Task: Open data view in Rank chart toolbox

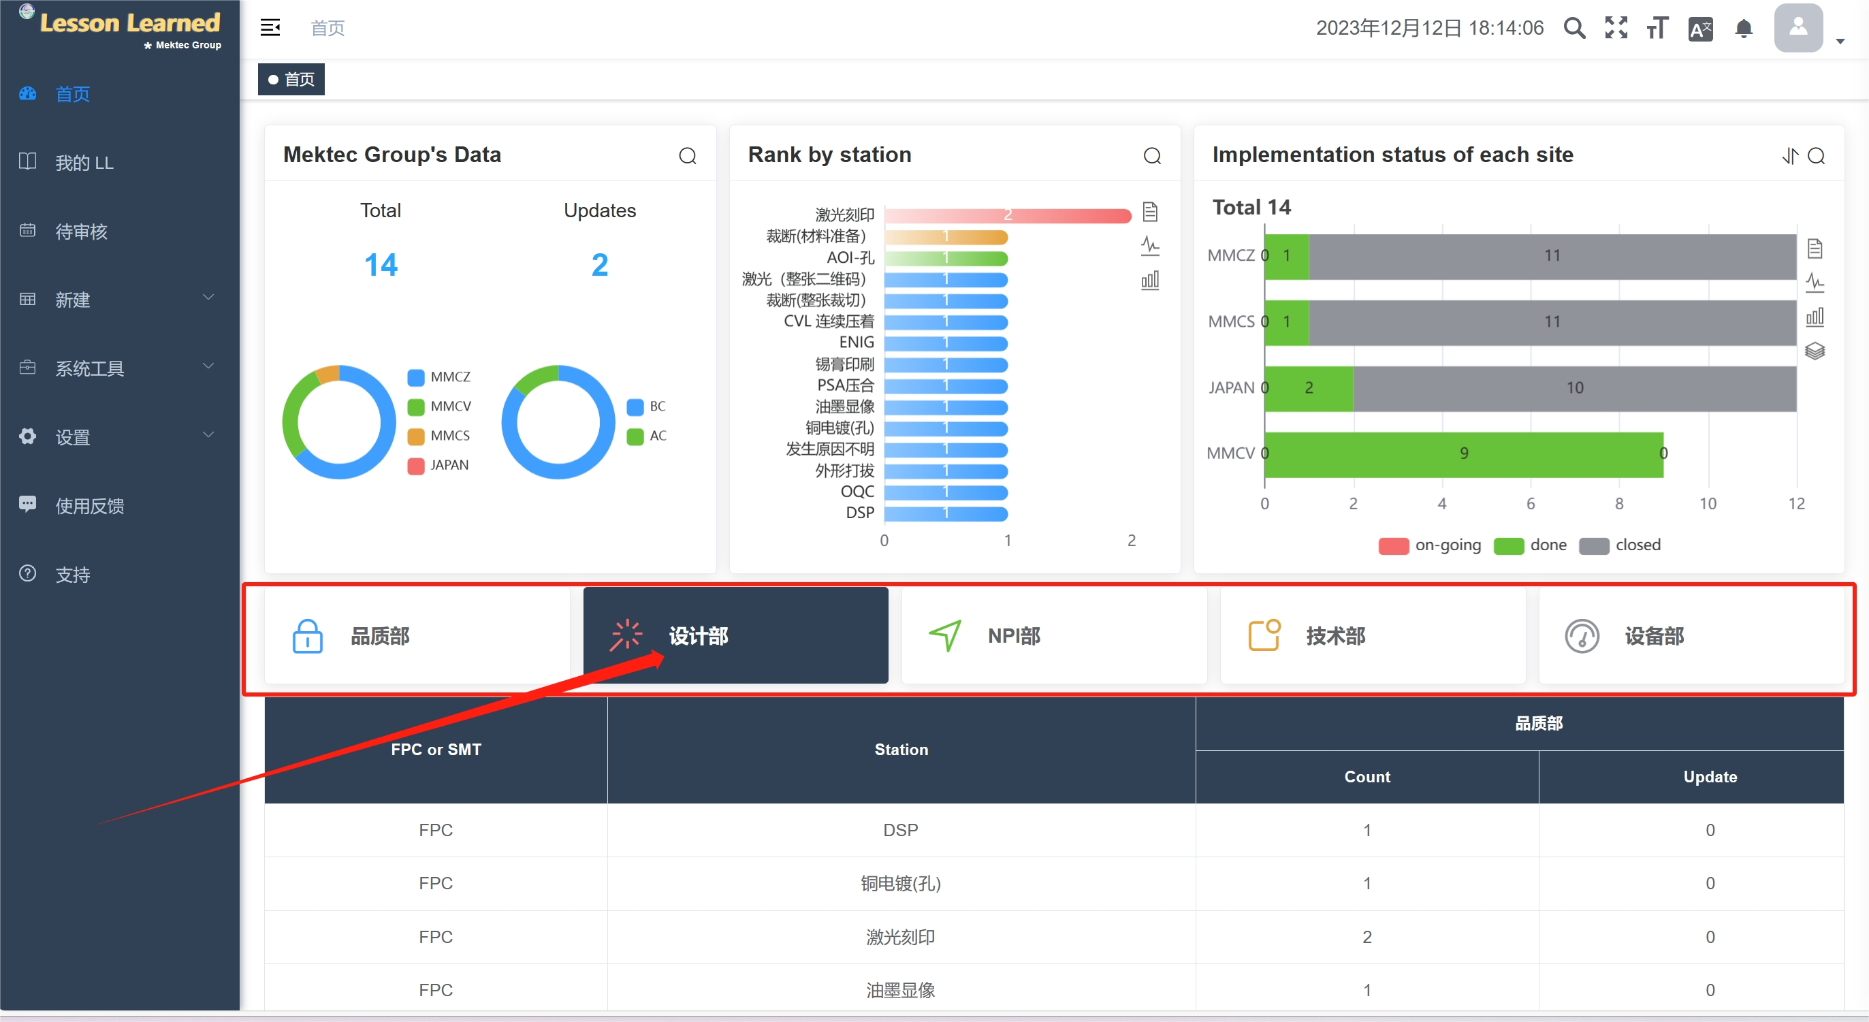Action: 1150,212
